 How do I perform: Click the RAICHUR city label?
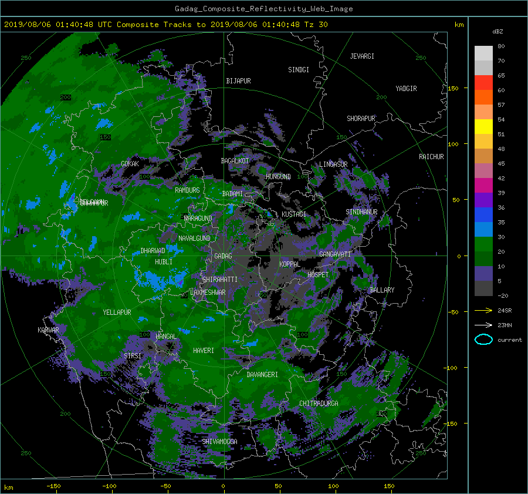[431, 157]
